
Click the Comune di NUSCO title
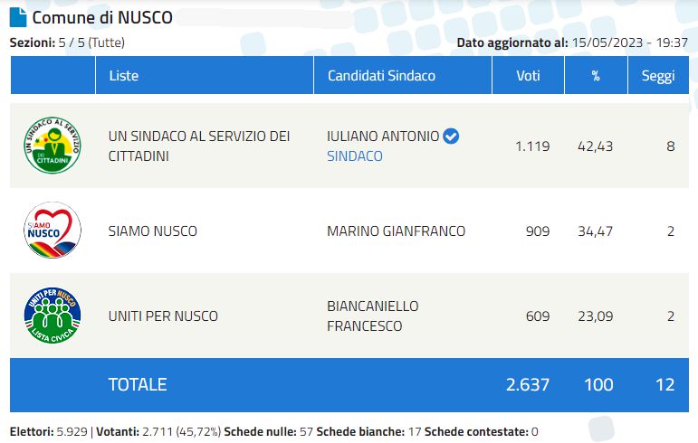[x=102, y=18]
